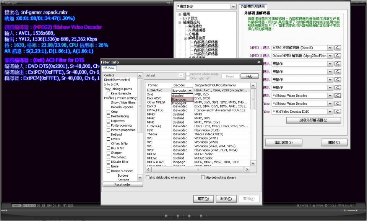Expand the 通用 tree node
Image resolution: width=367 pixels, height=221 pixels.
coord(180,14)
